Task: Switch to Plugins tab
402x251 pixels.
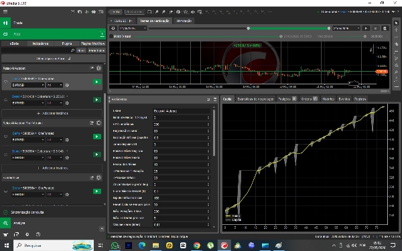Action: click(67, 44)
